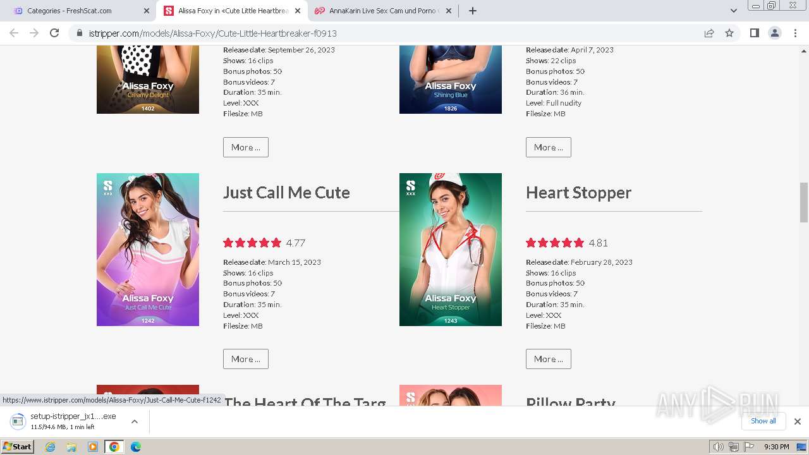Open a new browser tab
Screen dimensions: 809x455
pyautogui.click(x=472, y=11)
